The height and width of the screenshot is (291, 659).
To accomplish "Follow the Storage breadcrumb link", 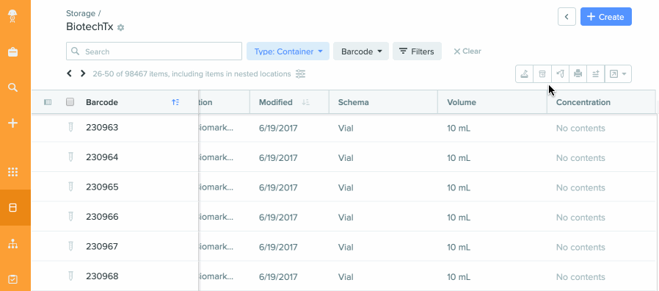I will pyautogui.click(x=81, y=13).
